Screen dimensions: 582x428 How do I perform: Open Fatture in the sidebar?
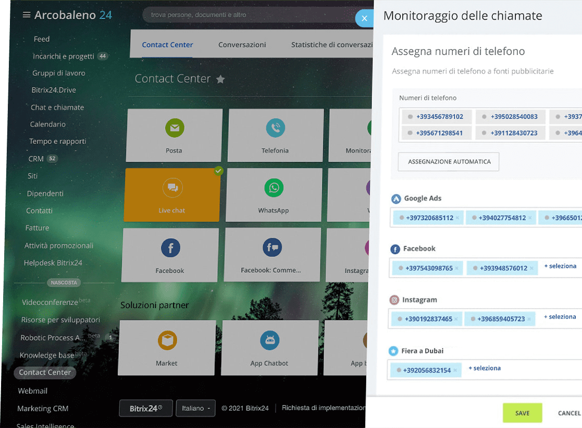click(x=37, y=228)
